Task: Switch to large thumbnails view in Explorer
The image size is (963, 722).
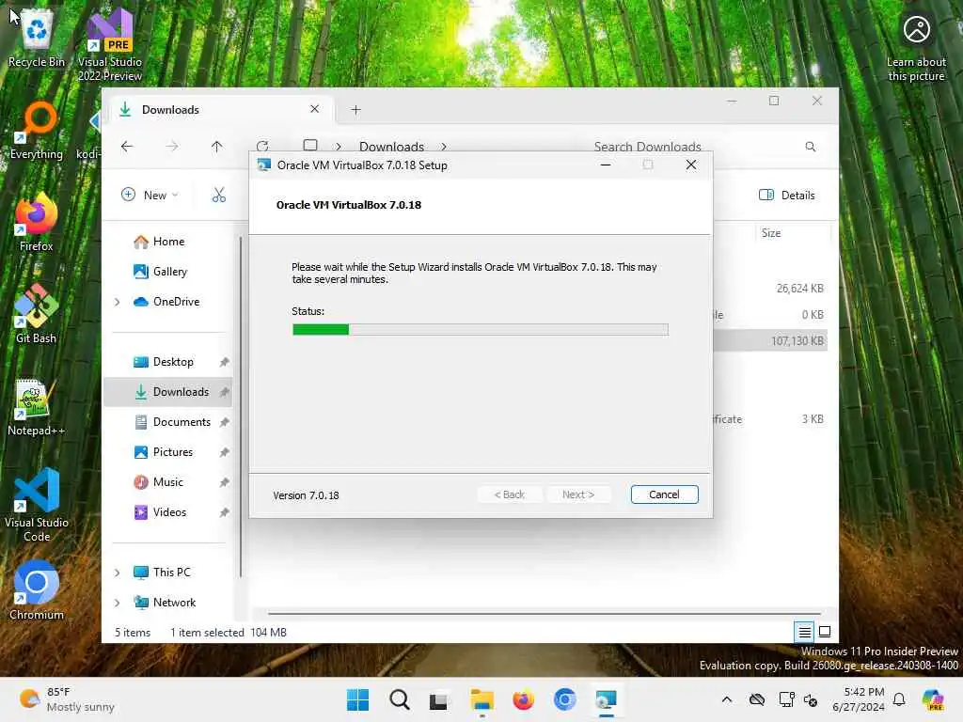Action: coord(825,632)
